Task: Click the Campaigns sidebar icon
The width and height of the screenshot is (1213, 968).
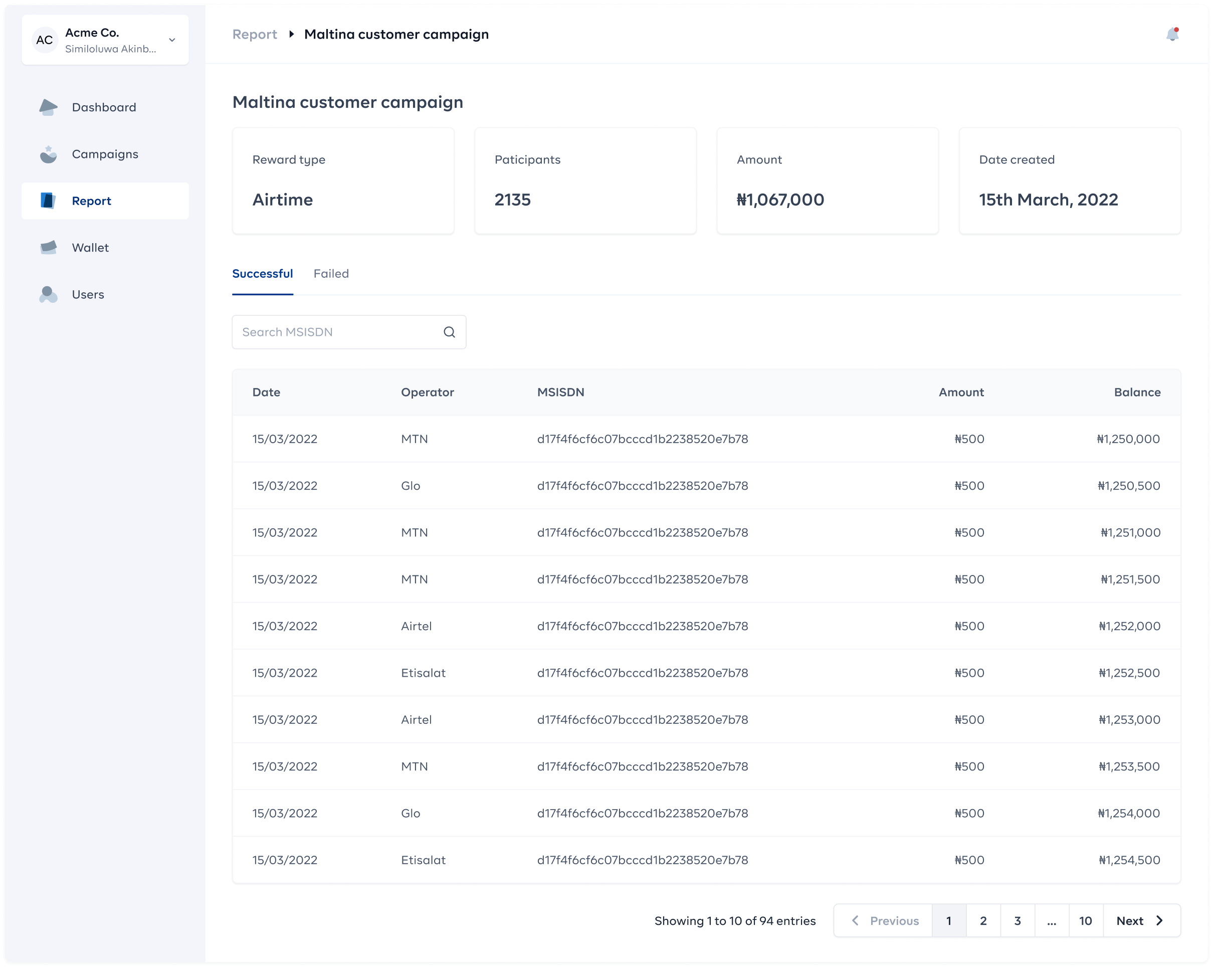Action: (x=49, y=154)
